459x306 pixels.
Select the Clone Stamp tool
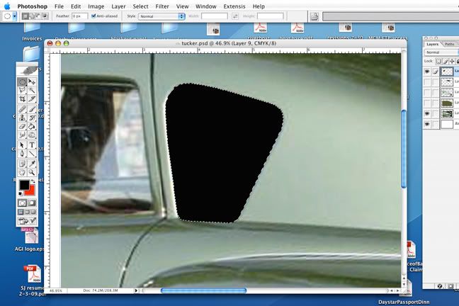[x=22, y=118]
